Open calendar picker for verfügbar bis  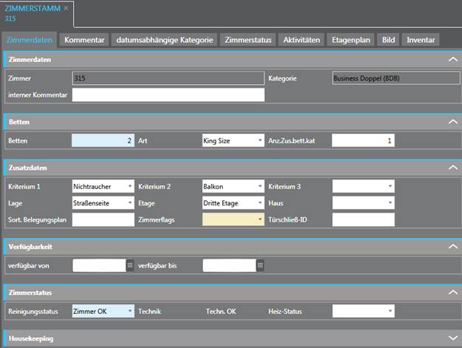(260, 265)
